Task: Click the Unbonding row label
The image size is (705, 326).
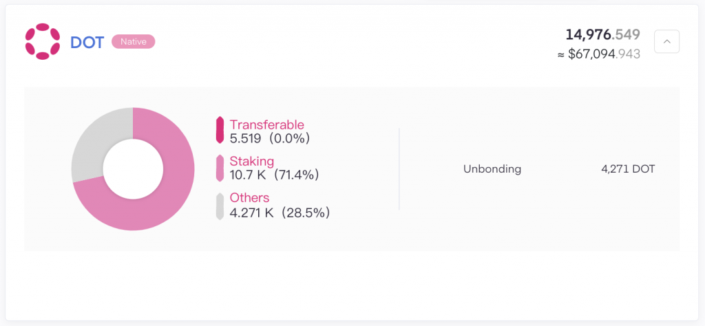Action: (x=492, y=169)
